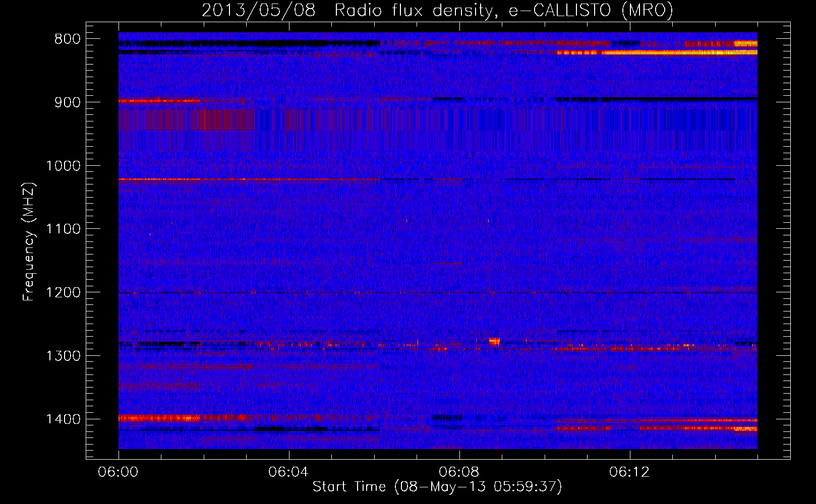
Task: Click the '900' frequency axis label
Action: click(67, 102)
